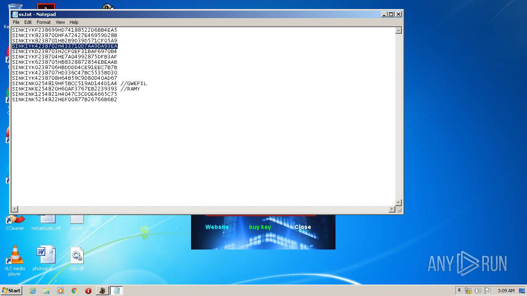Open Opera from the taskbar

click(x=88, y=291)
